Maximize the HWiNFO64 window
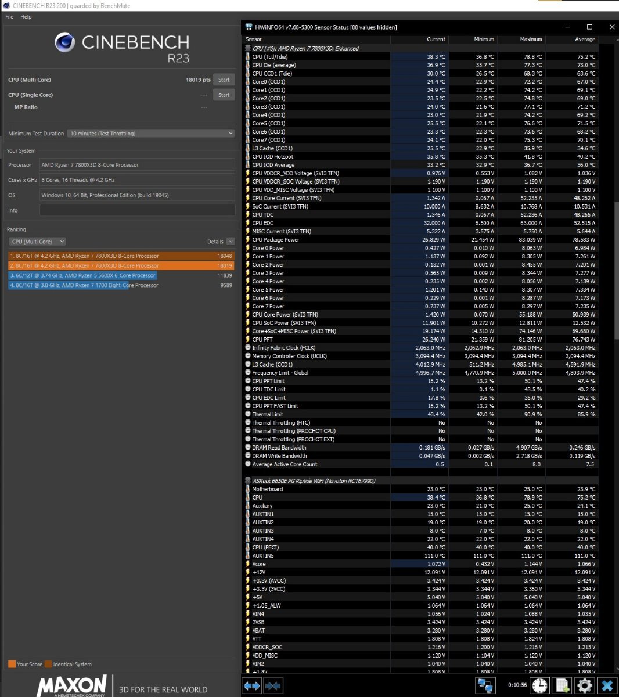The width and height of the screenshot is (619, 697). pos(589,27)
